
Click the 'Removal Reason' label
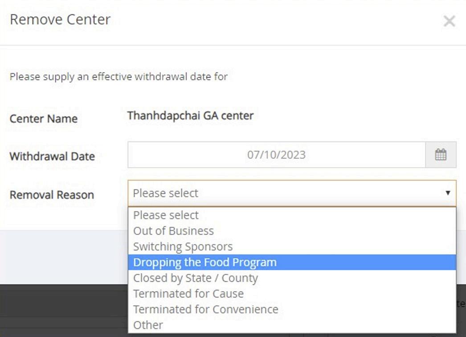[x=52, y=195]
